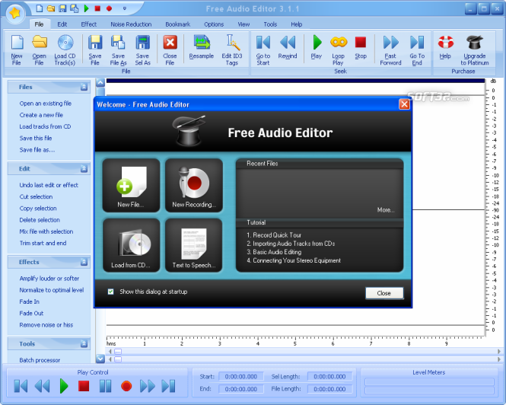Image resolution: width=506 pixels, height=405 pixels.
Task: Click Play Control record button
Action: point(126,386)
